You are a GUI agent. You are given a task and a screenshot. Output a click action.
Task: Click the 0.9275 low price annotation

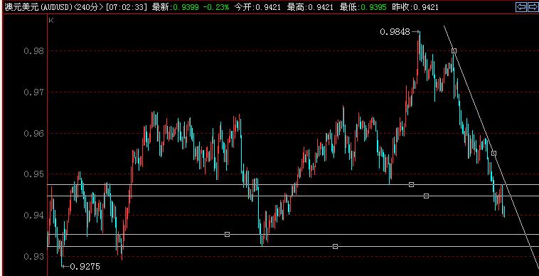[x=85, y=266]
